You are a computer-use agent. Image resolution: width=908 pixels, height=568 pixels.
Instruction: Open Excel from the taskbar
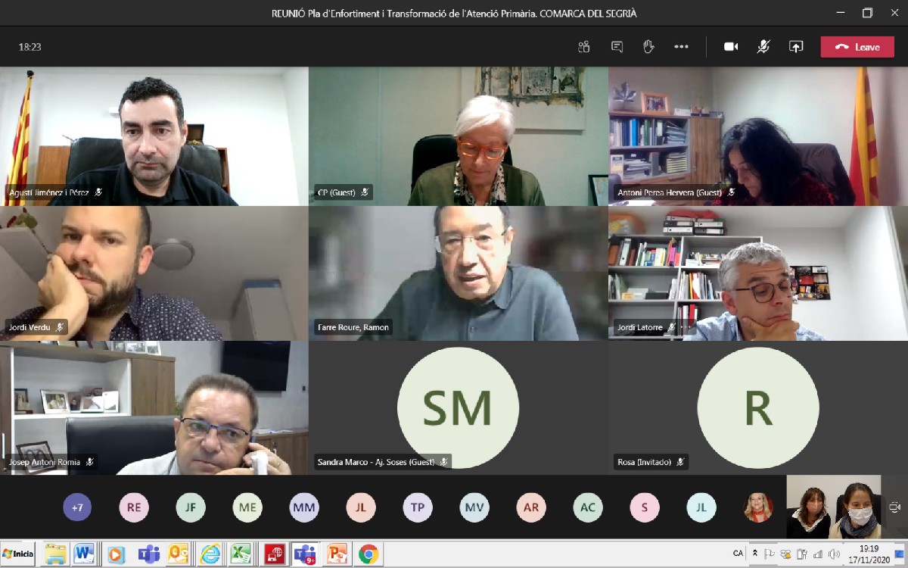pyautogui.click(x=241, y=554)
